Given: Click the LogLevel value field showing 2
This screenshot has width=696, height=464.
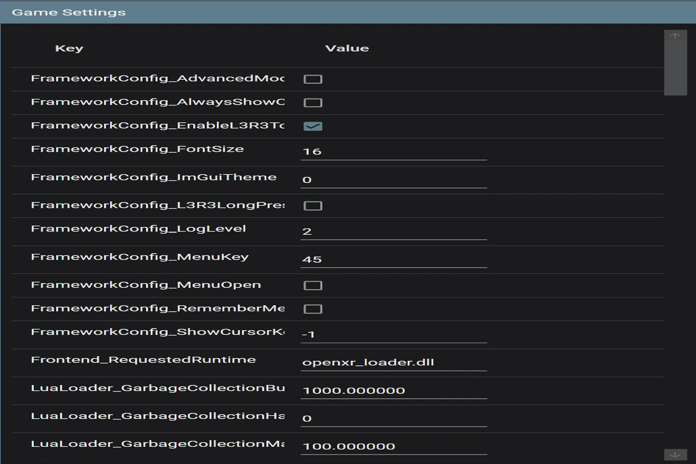Looking at the screenshot, I should (x=394, y=232).
